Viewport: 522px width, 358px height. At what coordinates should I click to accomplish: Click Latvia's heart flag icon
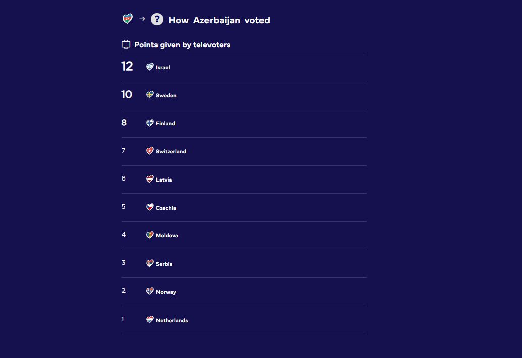150,179
